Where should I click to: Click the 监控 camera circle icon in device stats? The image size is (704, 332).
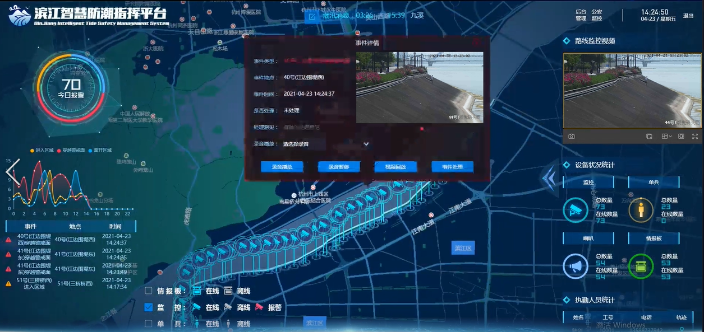point(576,211)
